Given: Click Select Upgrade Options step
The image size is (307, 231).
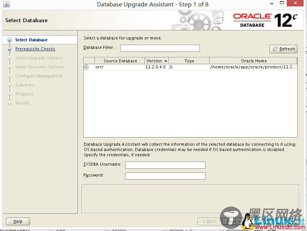Looking at the screenshot, I should click(39, 58).
